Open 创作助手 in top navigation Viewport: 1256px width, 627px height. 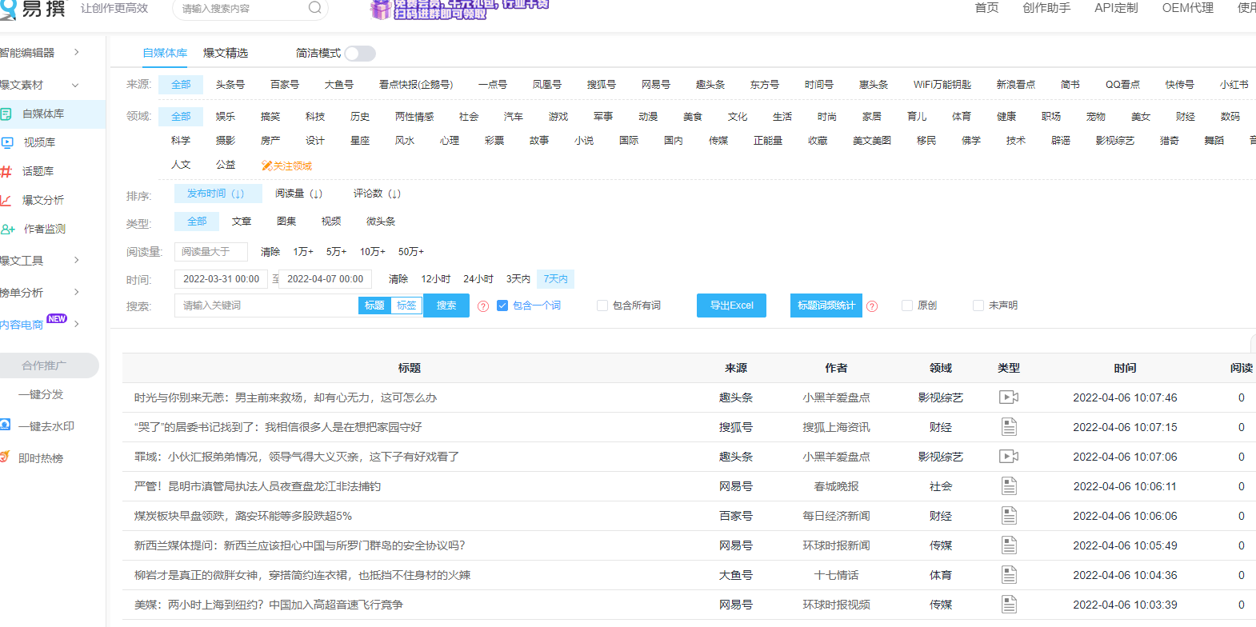pyautogui.click(x=1046, y=8)
